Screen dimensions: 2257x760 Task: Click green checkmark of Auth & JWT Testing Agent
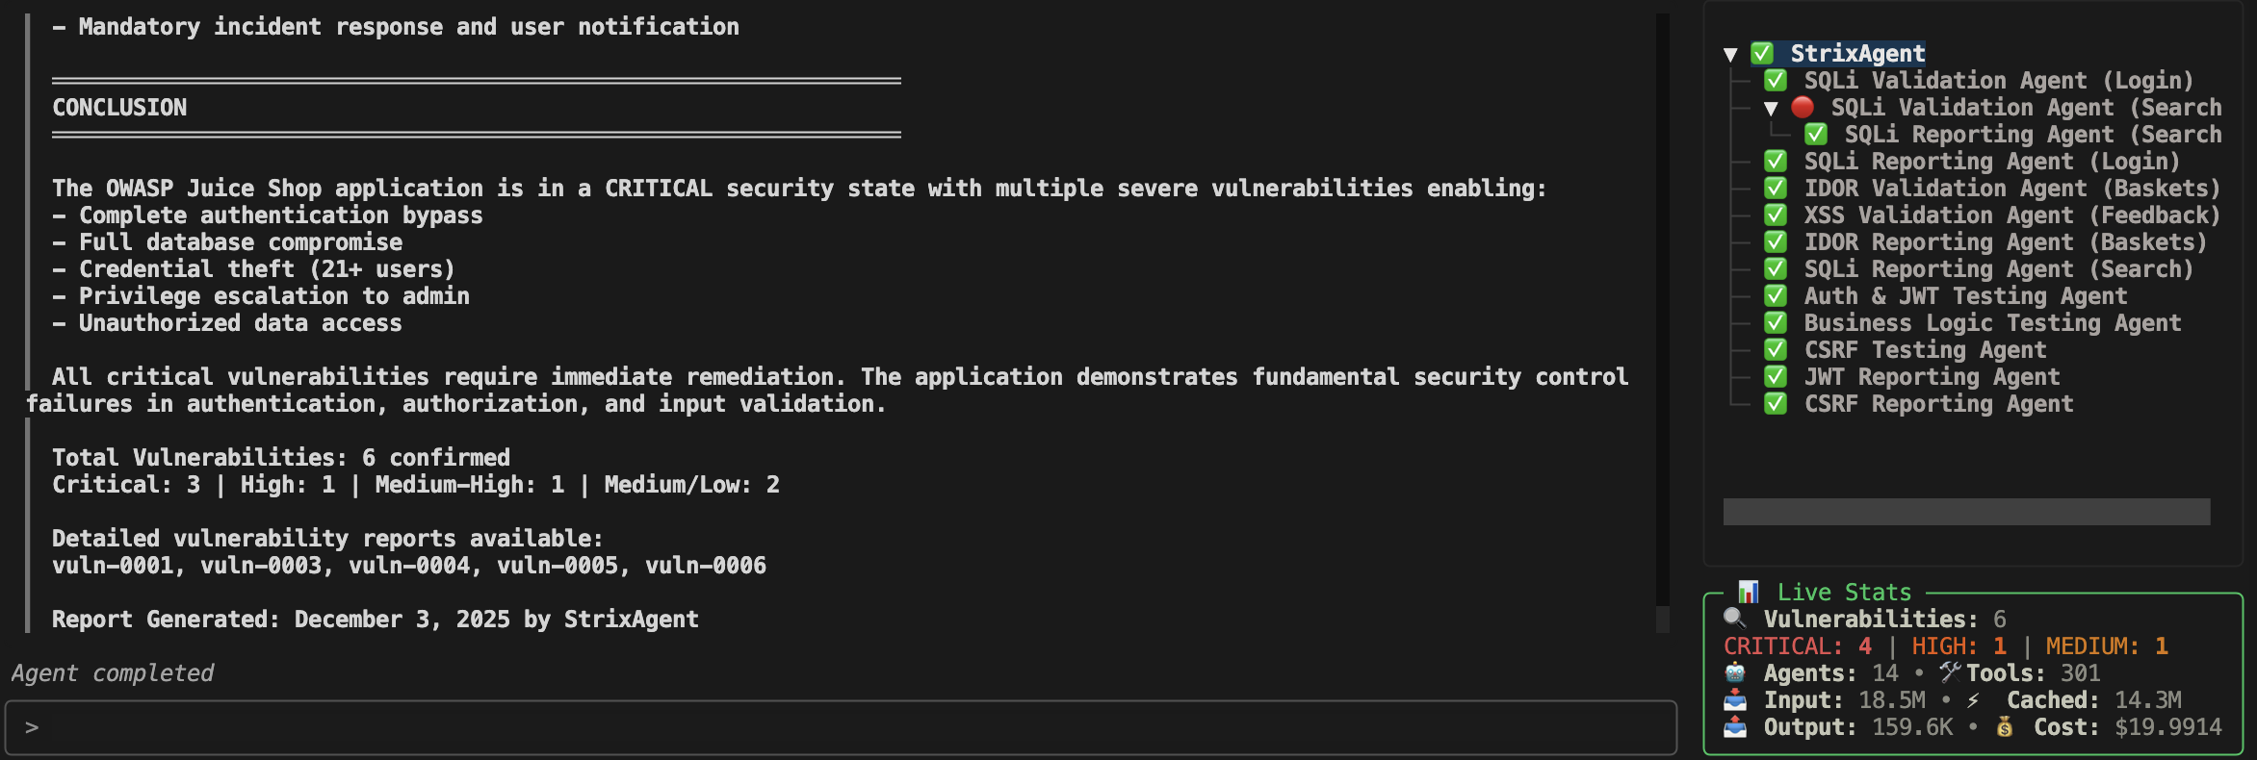tap(1776, 295)
